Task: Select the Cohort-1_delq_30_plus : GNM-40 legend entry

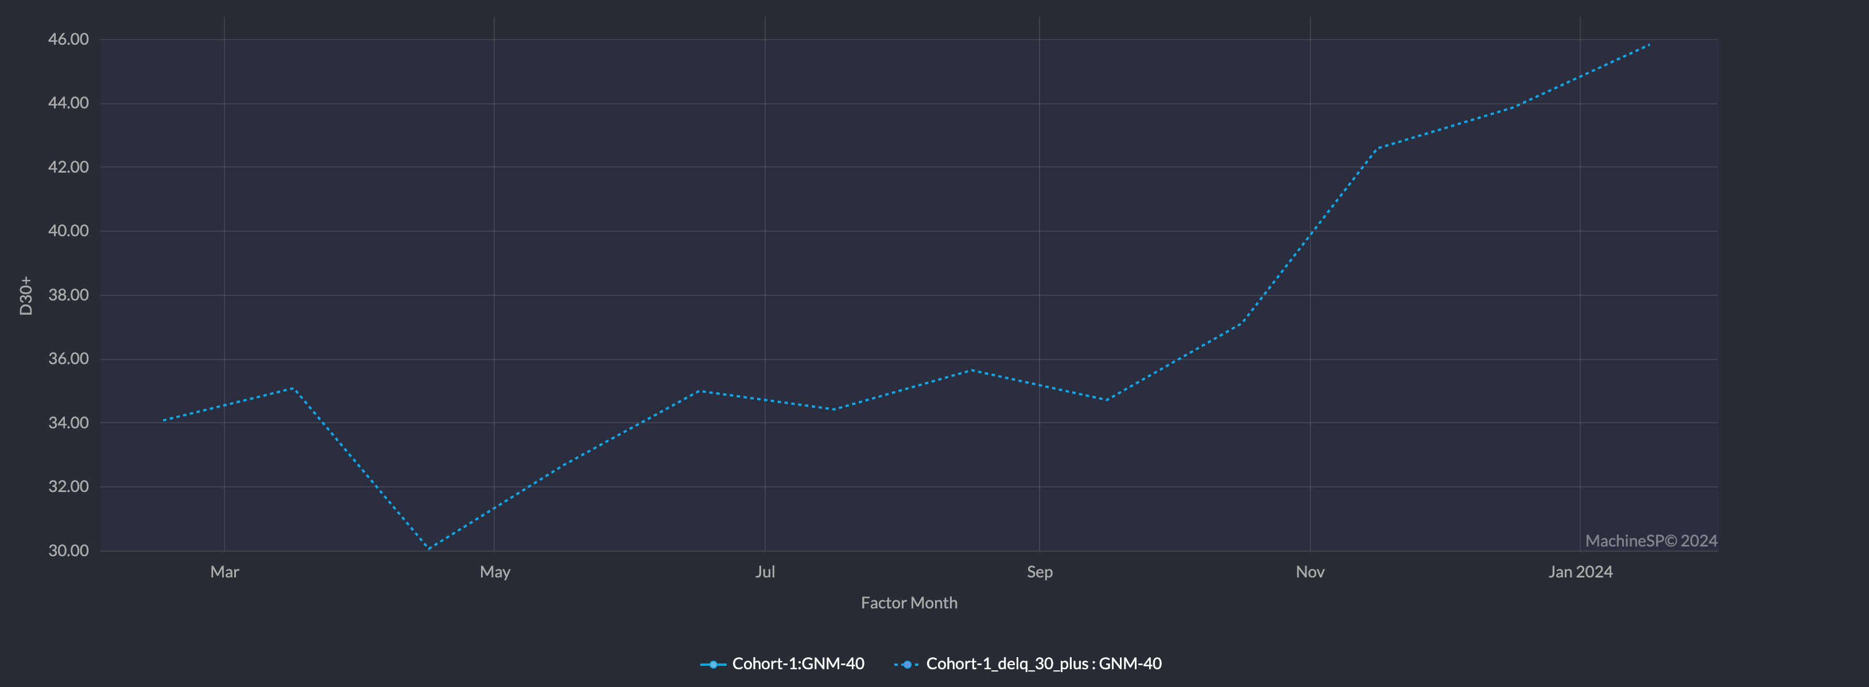Action: [x=1044, y=663]
